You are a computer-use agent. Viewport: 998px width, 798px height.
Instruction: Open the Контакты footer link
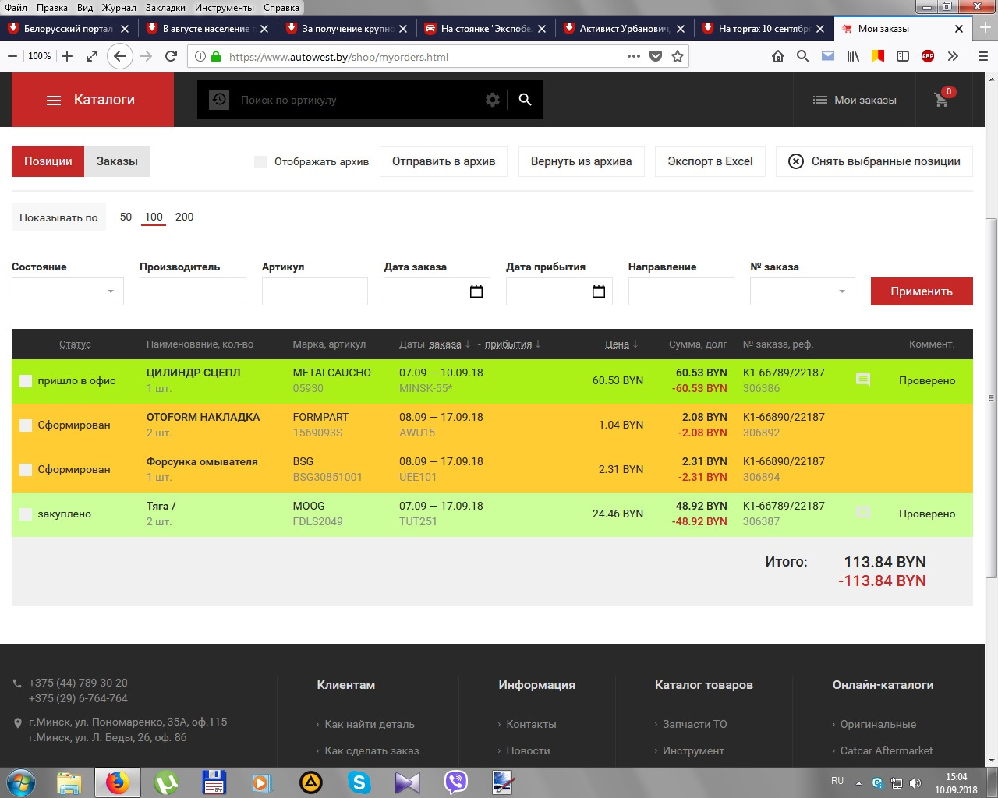531,724
